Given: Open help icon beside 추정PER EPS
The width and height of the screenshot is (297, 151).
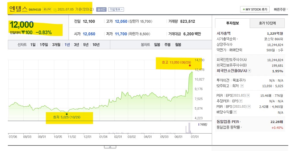Looking at the screenshot, I should click(241, 101).
